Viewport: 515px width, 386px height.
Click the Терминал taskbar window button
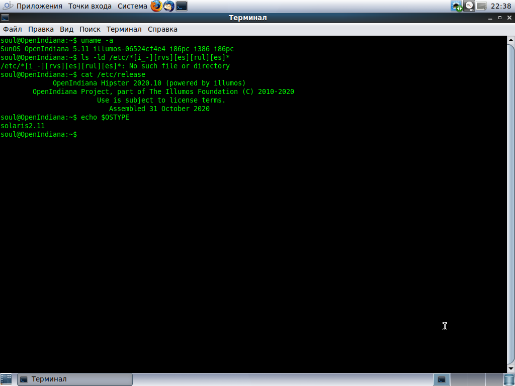(75, 379)
